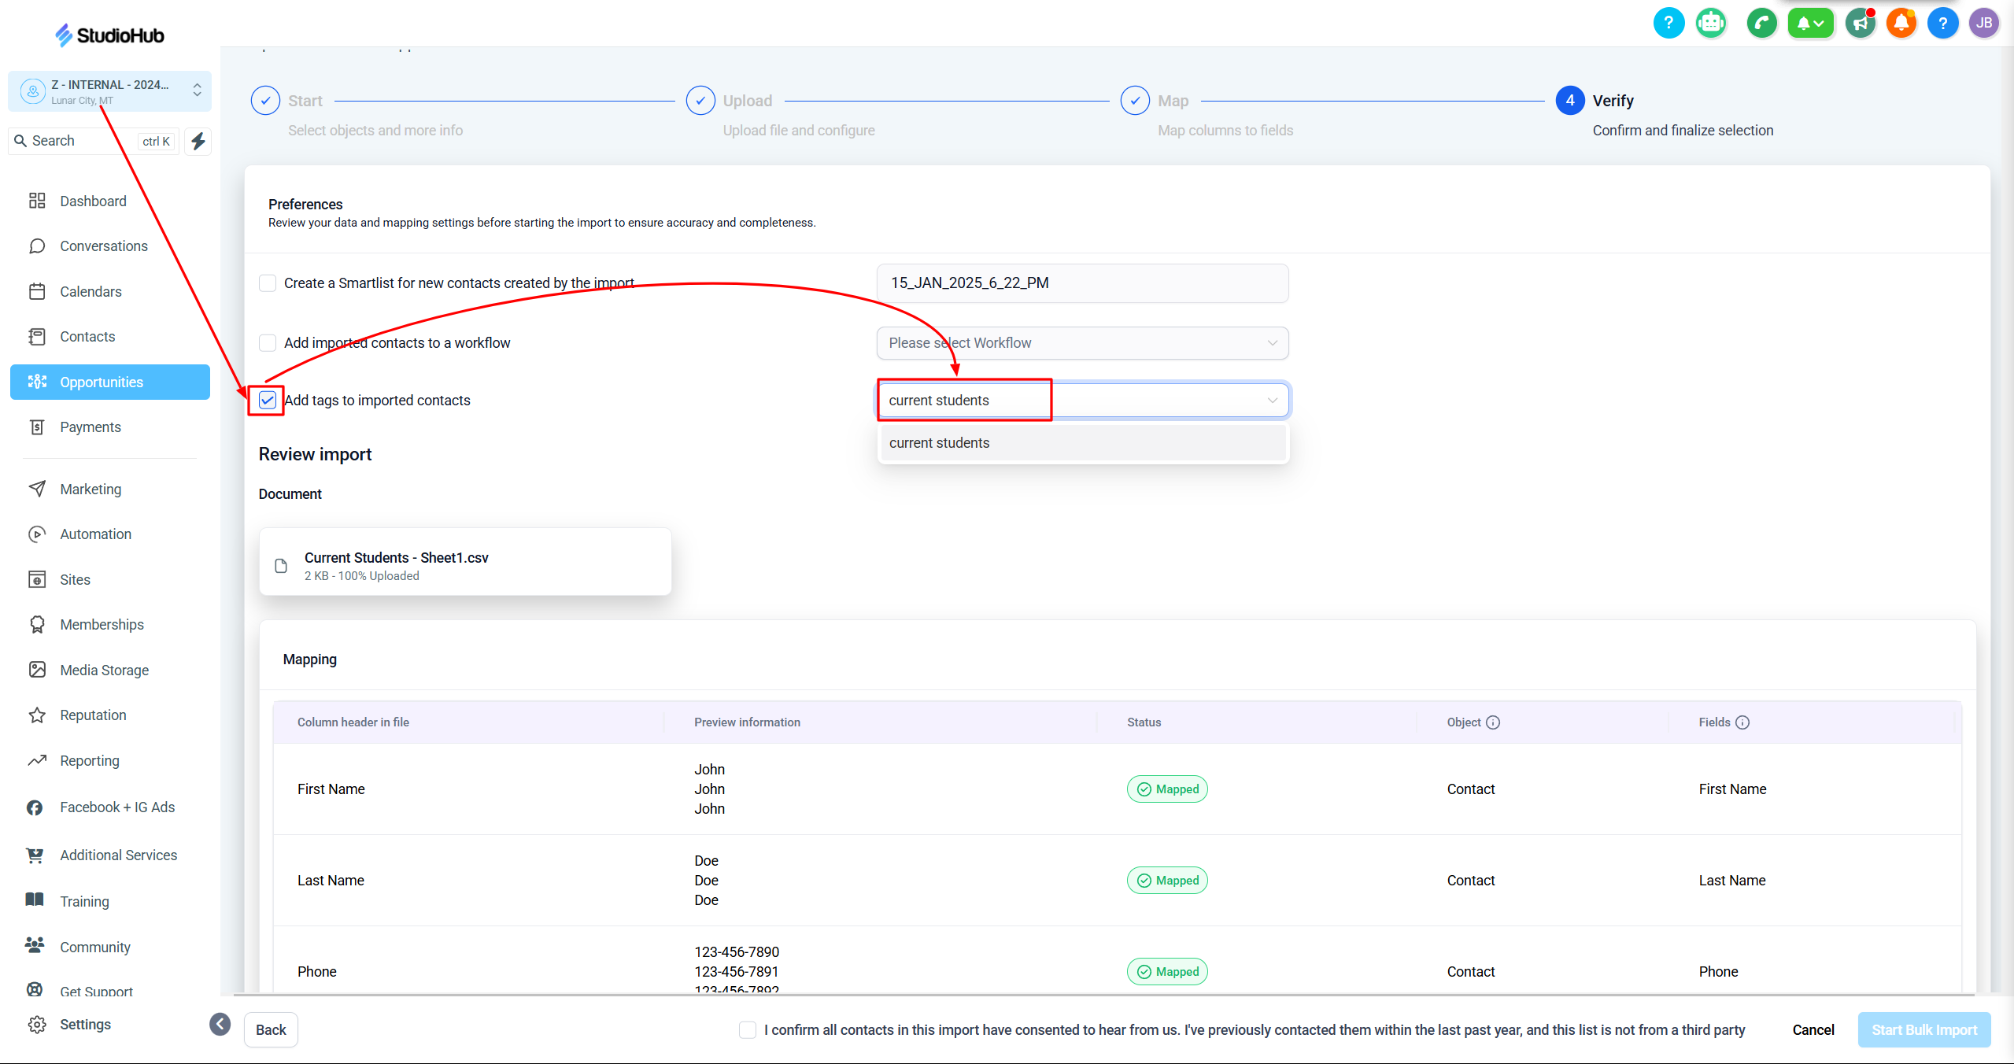Go to Automation in the sidebar
2014x1064 pixels.
[x=95, y=534]
